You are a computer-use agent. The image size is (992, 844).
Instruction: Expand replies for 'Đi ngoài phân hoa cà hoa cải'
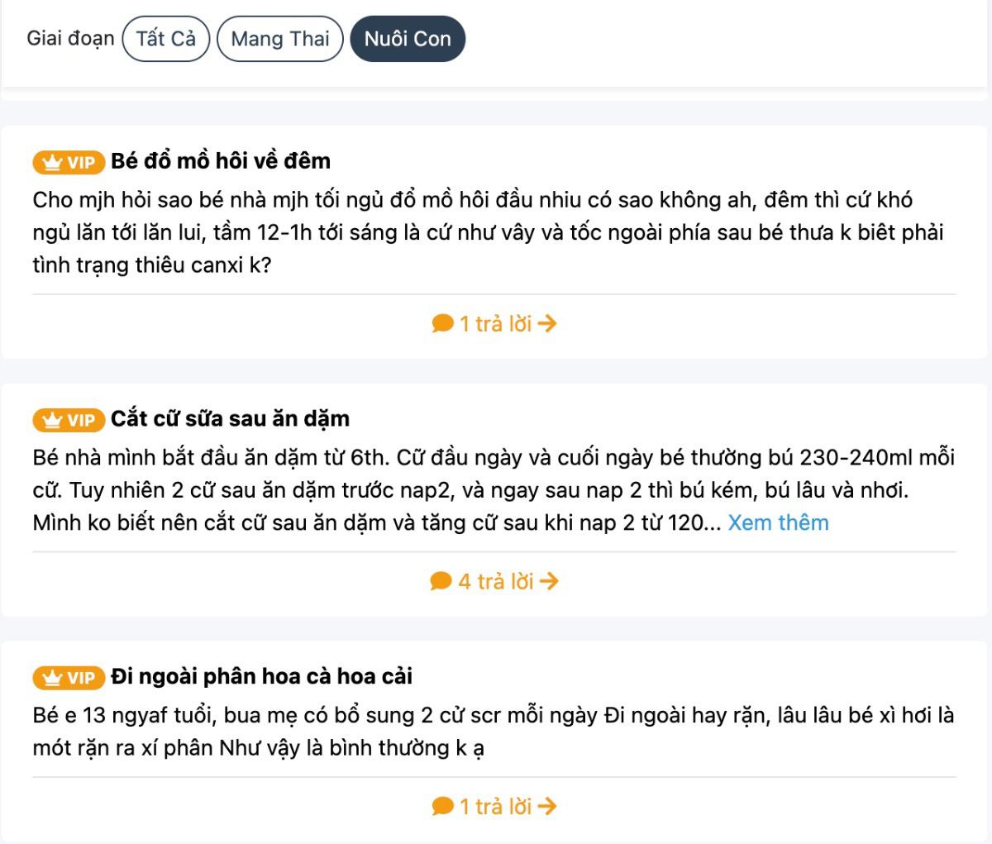494,806
